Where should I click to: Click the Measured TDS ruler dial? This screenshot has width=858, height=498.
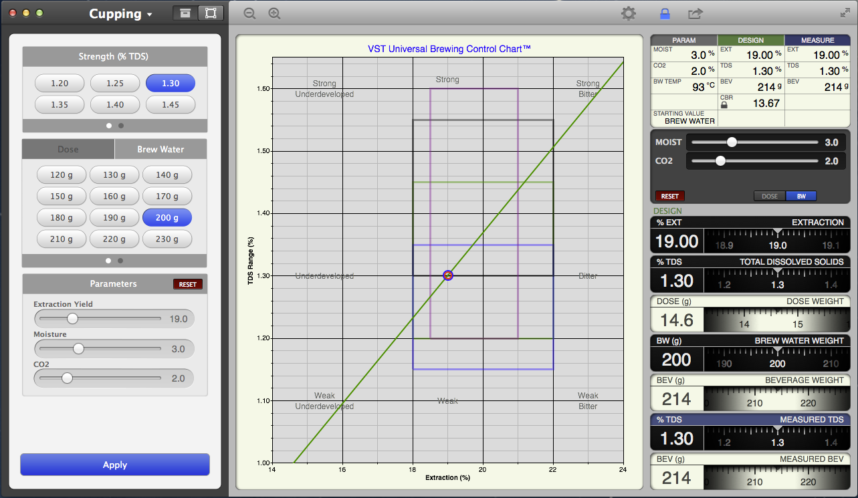[x=777, y=439]
